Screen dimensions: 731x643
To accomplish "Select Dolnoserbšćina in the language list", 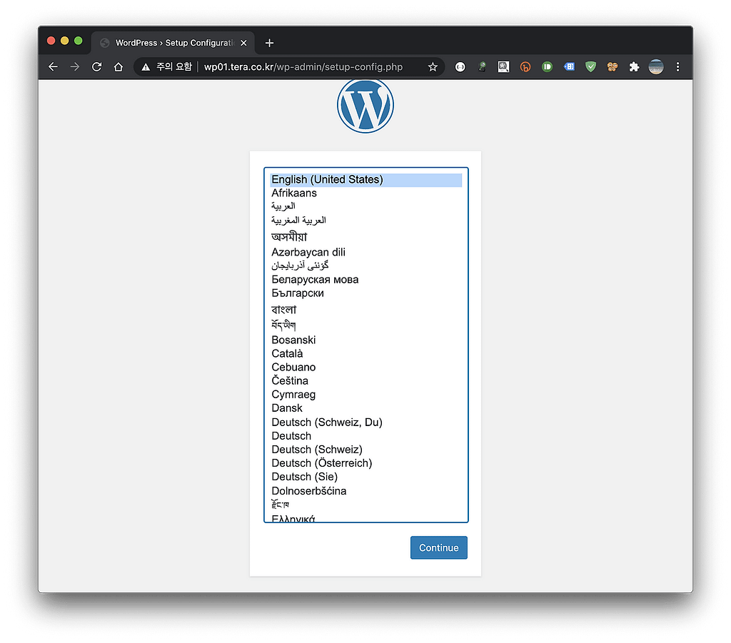I will [366, 491].
